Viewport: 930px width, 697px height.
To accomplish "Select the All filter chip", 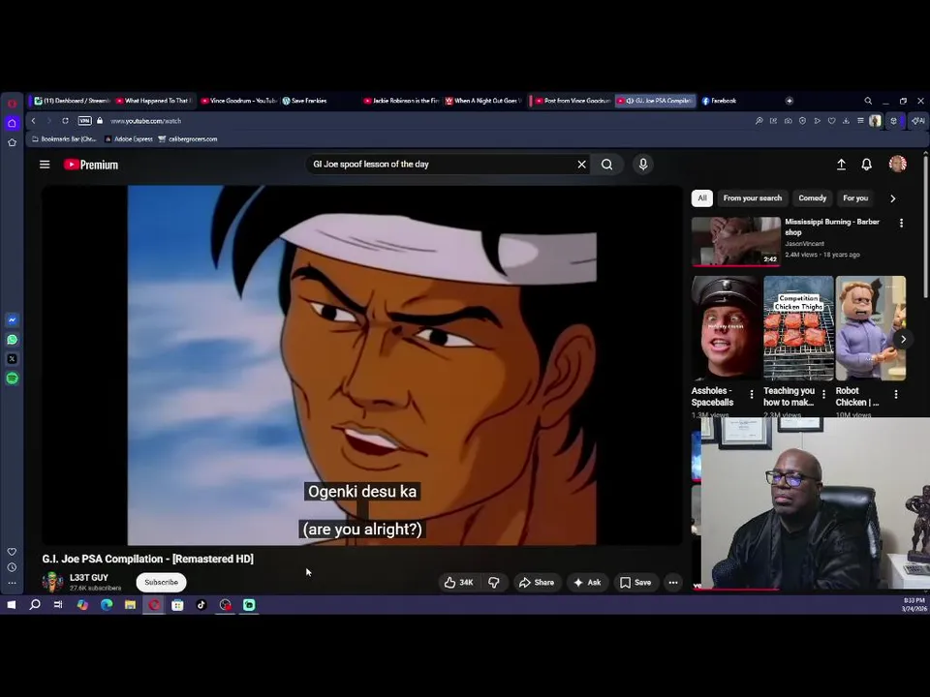I will [702, 197].
